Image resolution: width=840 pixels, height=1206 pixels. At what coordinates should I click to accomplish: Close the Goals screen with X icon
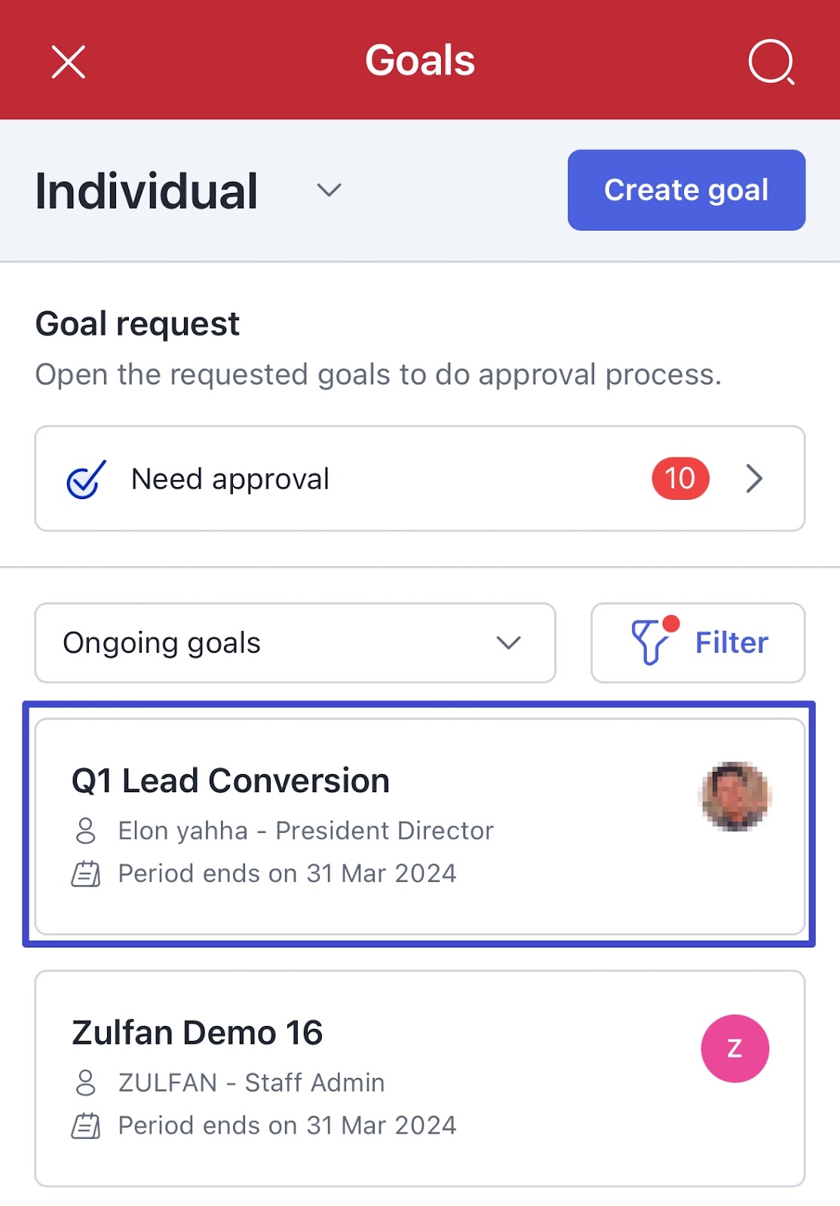69,62
